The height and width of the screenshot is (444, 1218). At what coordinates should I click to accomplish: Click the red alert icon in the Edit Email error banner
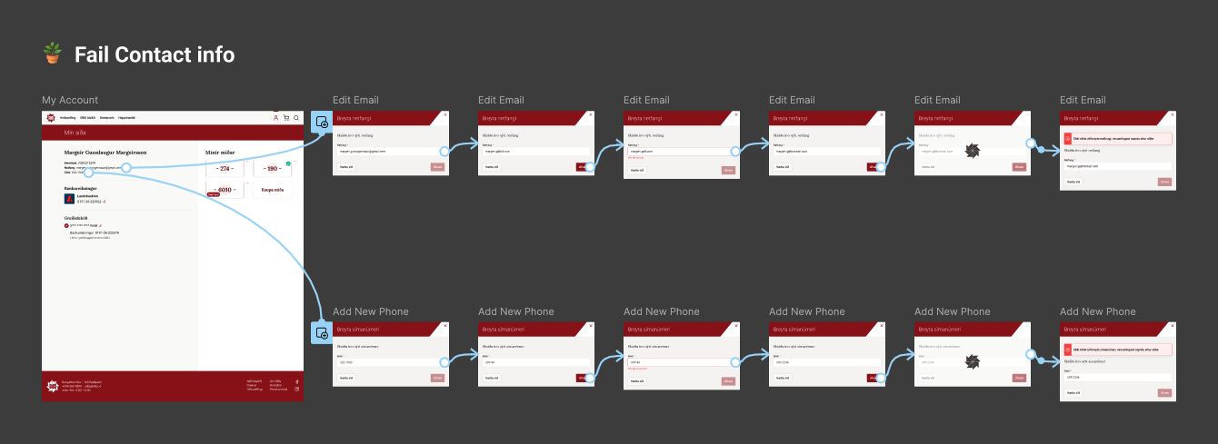(1067, 139)
